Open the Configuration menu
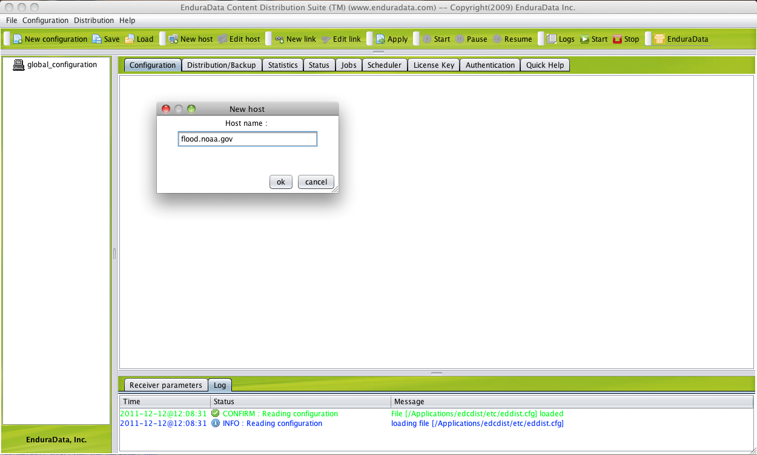This screenshot has width=757, height=455. (45, 20)
